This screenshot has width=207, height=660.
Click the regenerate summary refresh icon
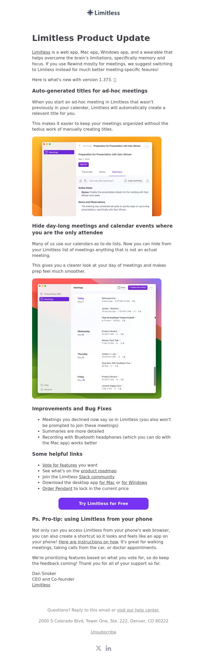click(x=147, y=181)
